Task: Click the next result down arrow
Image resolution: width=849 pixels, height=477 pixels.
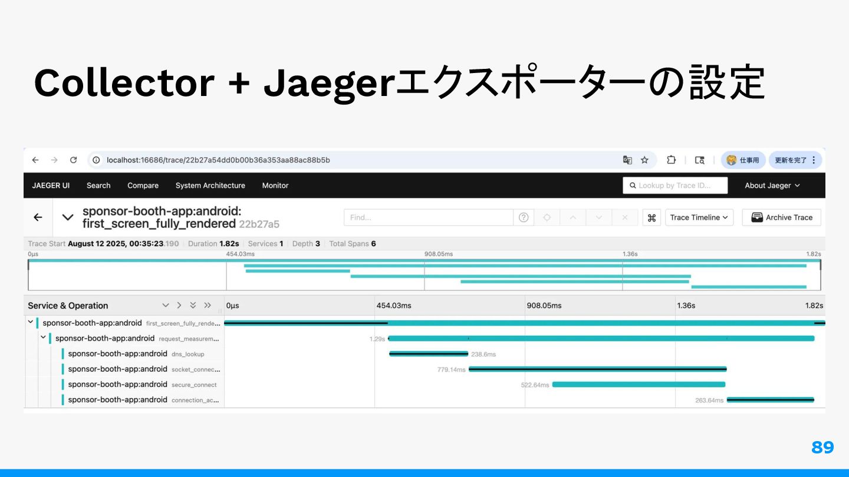Action: tap(599, 217)
